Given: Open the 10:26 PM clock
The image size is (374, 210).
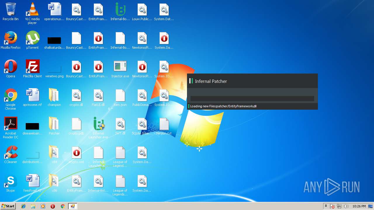Looking at the screenshot, I should (x=359, y=206).
